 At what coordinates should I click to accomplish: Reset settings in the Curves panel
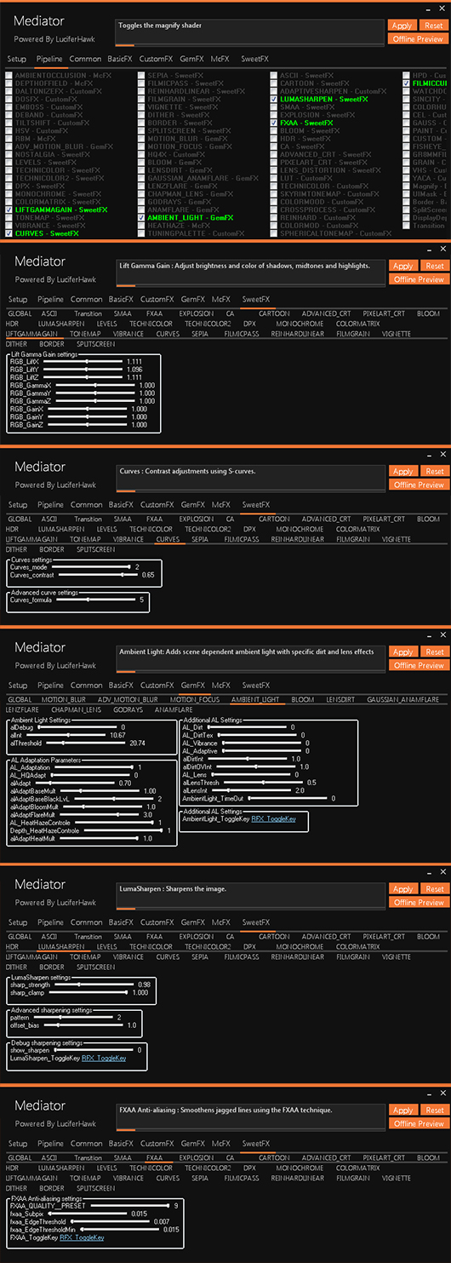tap(434, 471)
